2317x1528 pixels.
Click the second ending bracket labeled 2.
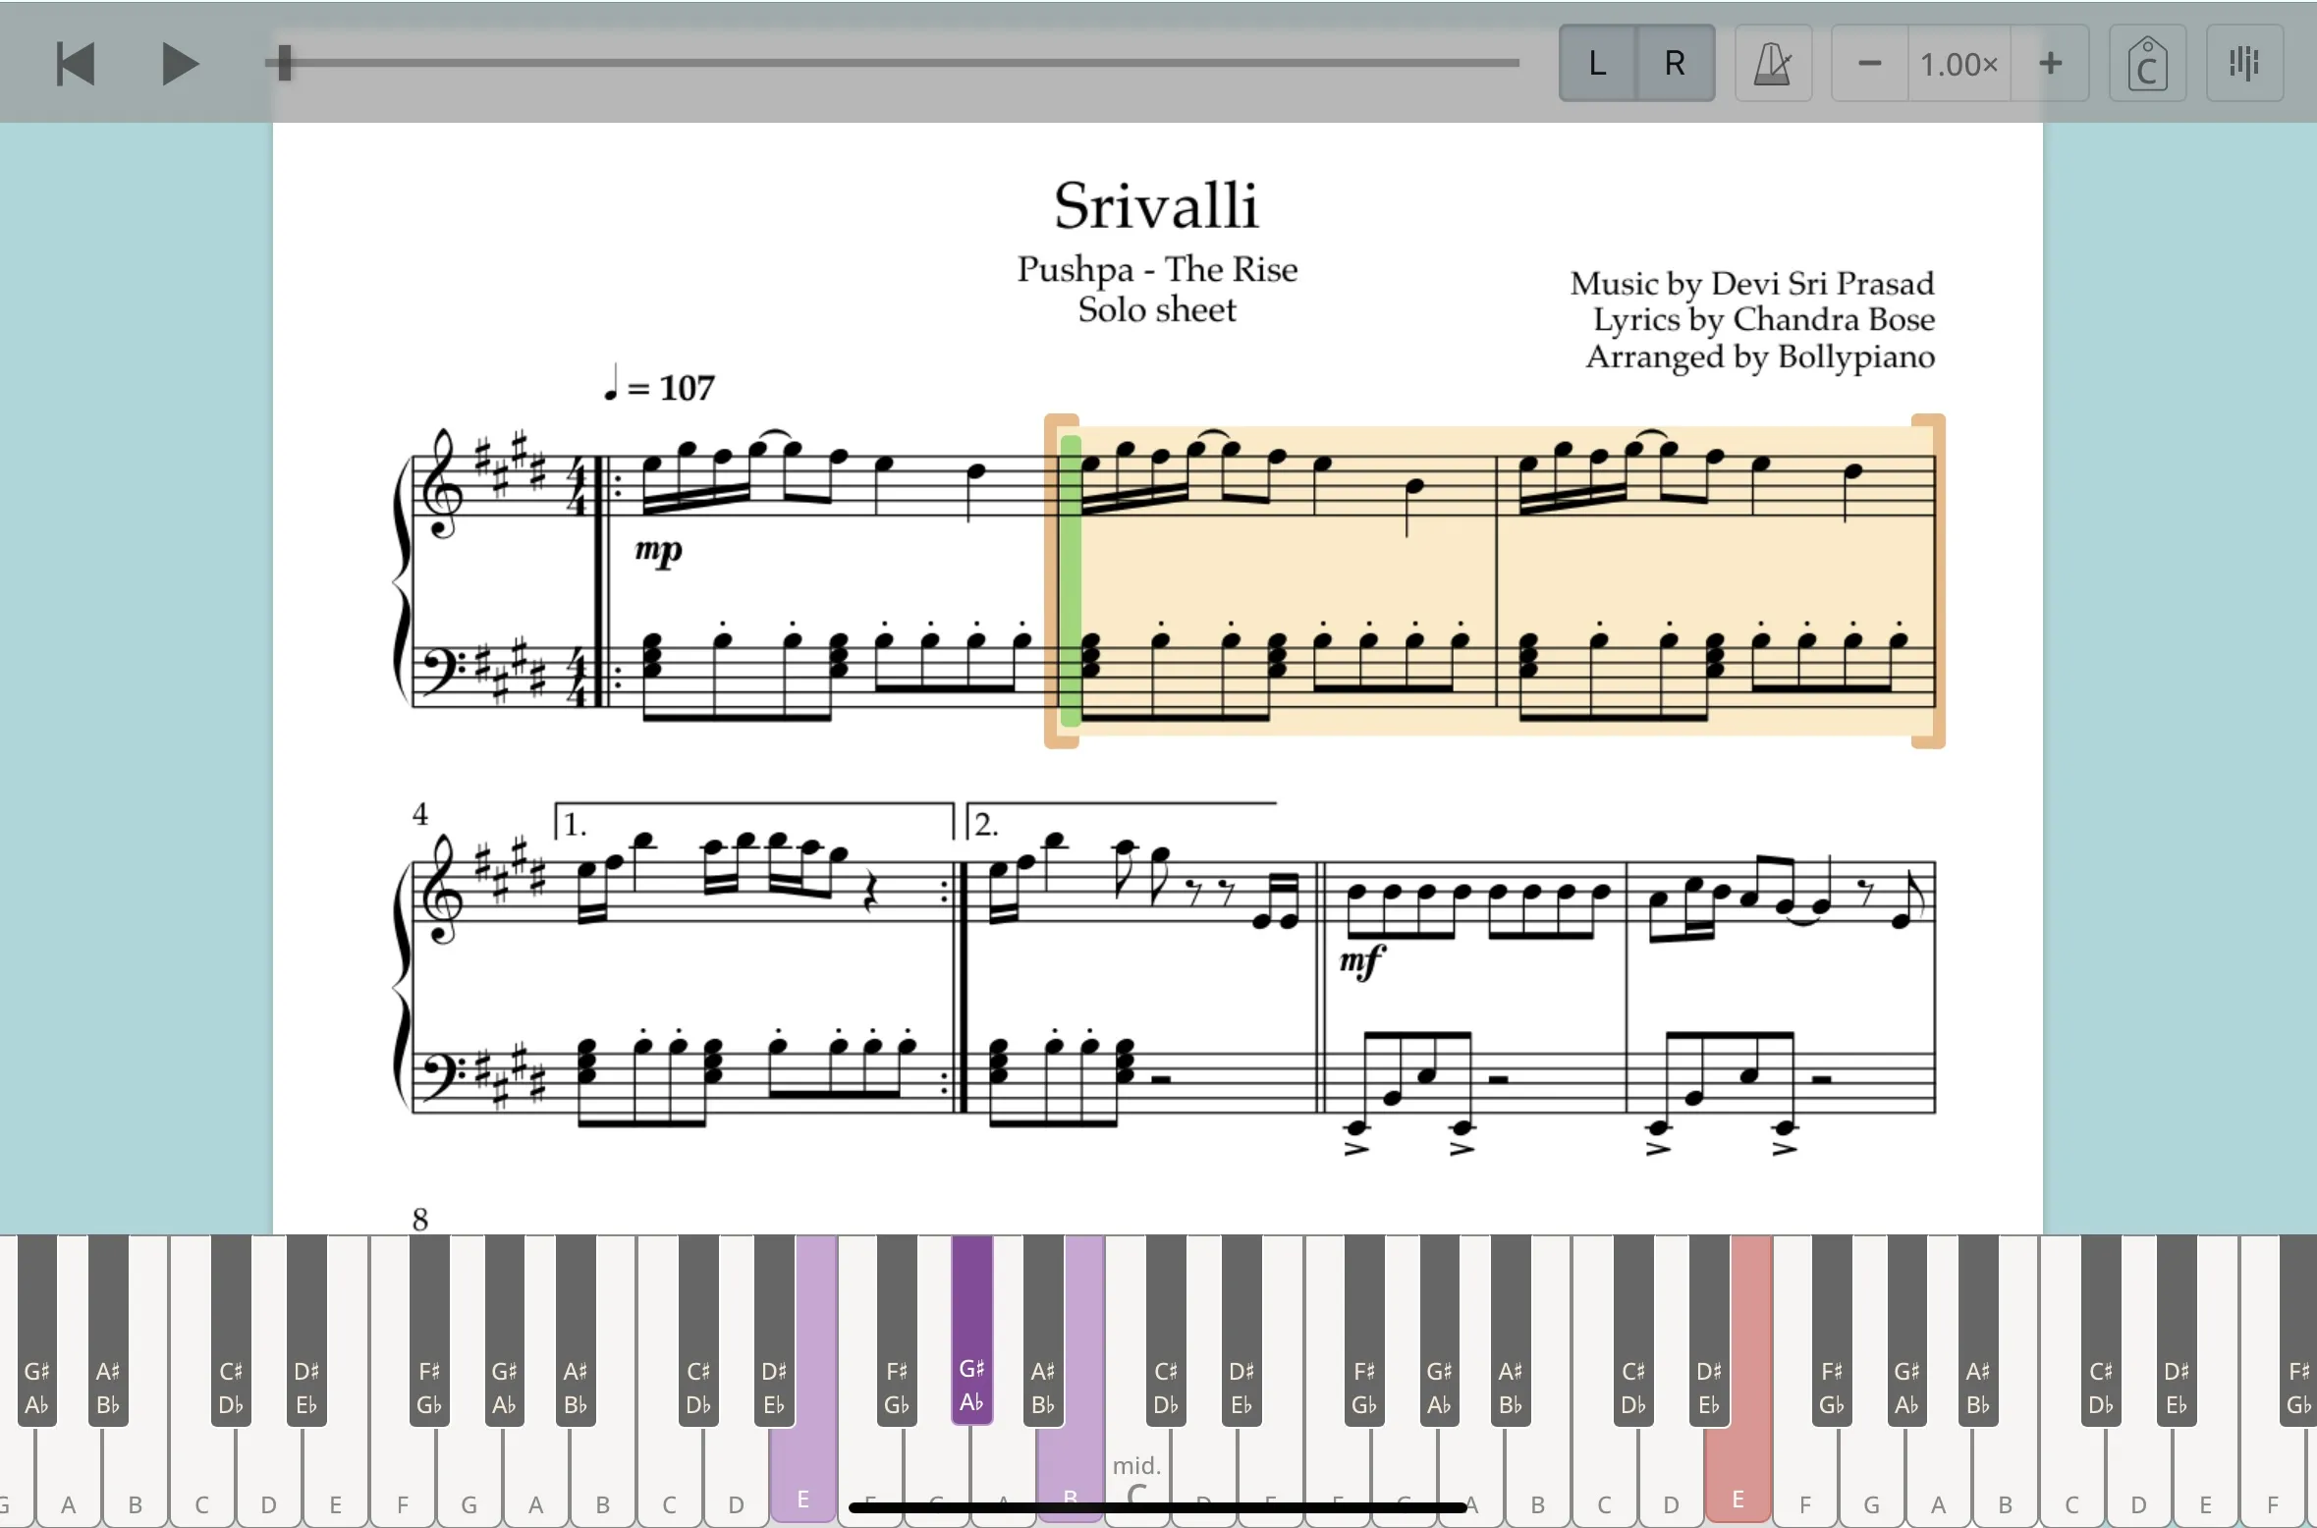(x=1122, y=822)
